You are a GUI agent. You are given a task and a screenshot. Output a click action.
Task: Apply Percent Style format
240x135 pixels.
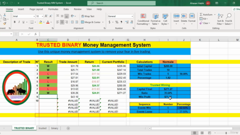117,22
